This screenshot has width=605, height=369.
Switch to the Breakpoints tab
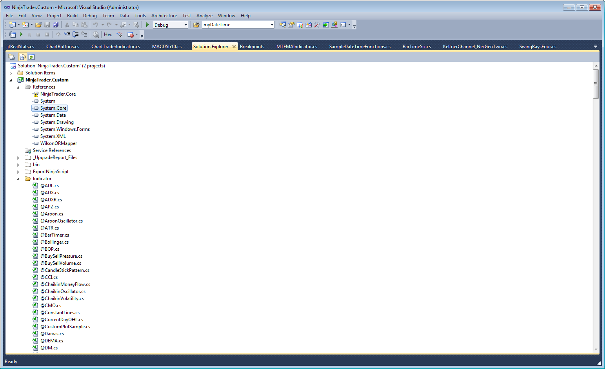pyautogui.click(x=252, y=47)
